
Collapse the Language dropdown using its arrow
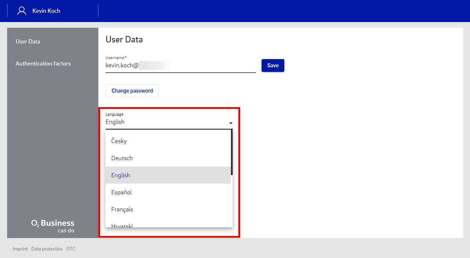coord(231,123)
